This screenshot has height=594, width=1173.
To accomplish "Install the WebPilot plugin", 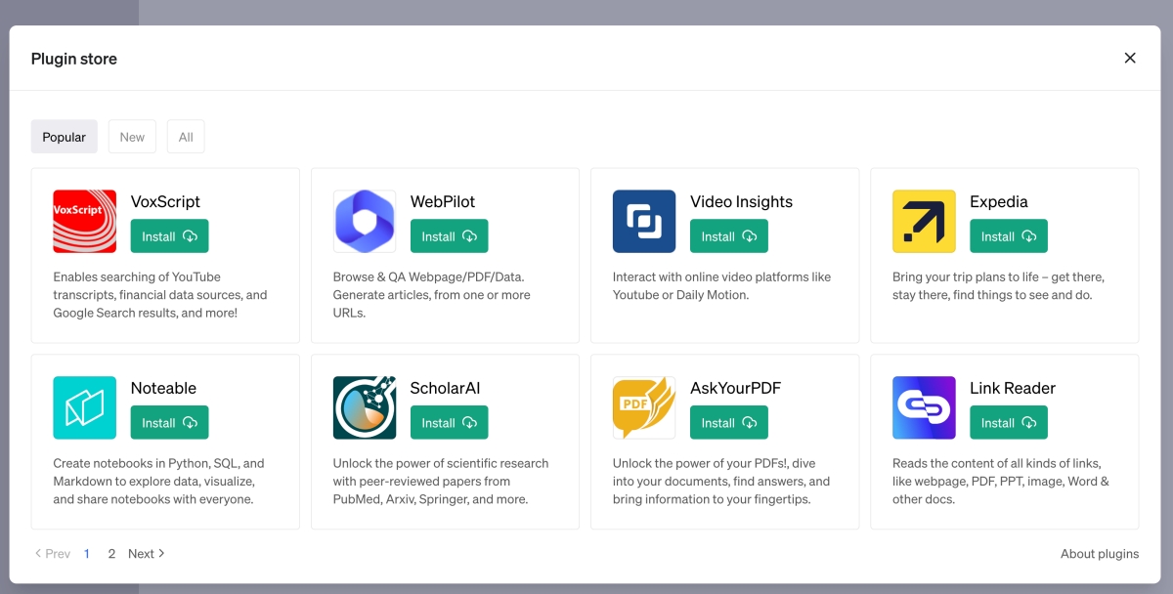I will point(449,236).
